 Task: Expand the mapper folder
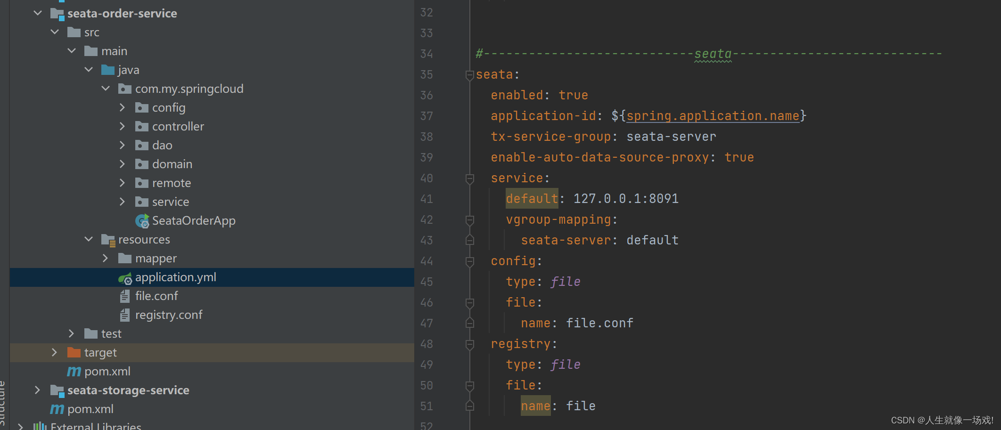click(105, 258)
